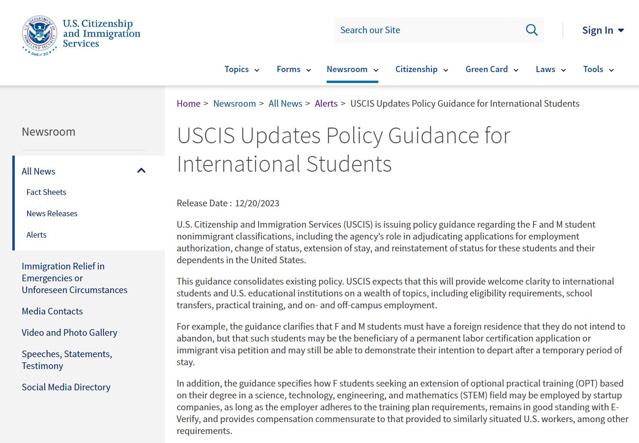
Task: Collapse the All News sidebar section
Action: click(141, 171)
